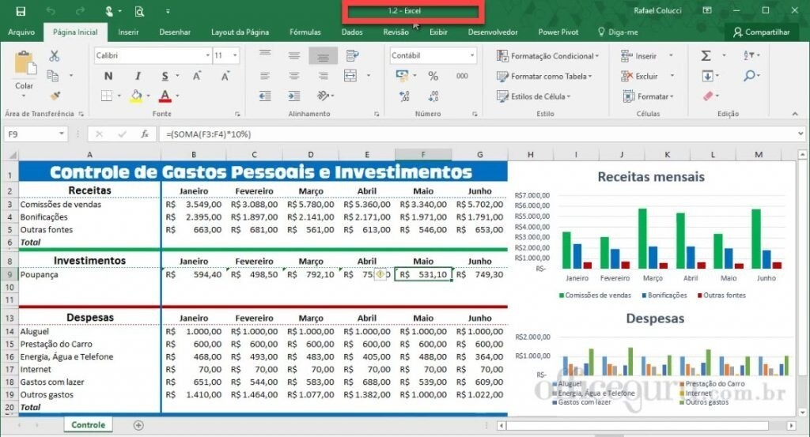Click the Compartilhar button
This screenshot has height=437, width=810.
761,32
